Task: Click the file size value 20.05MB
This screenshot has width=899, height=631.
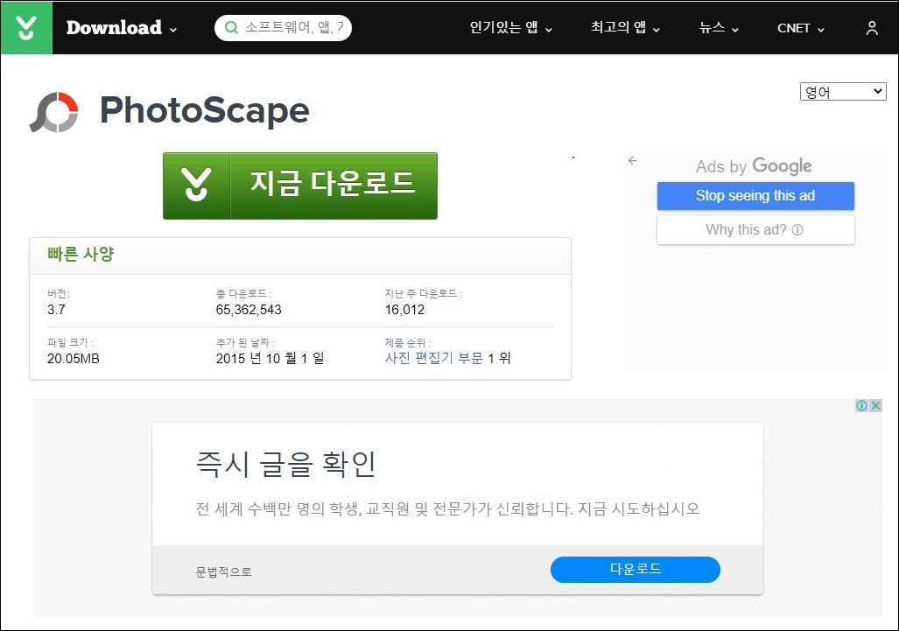Action: (74, 359)
